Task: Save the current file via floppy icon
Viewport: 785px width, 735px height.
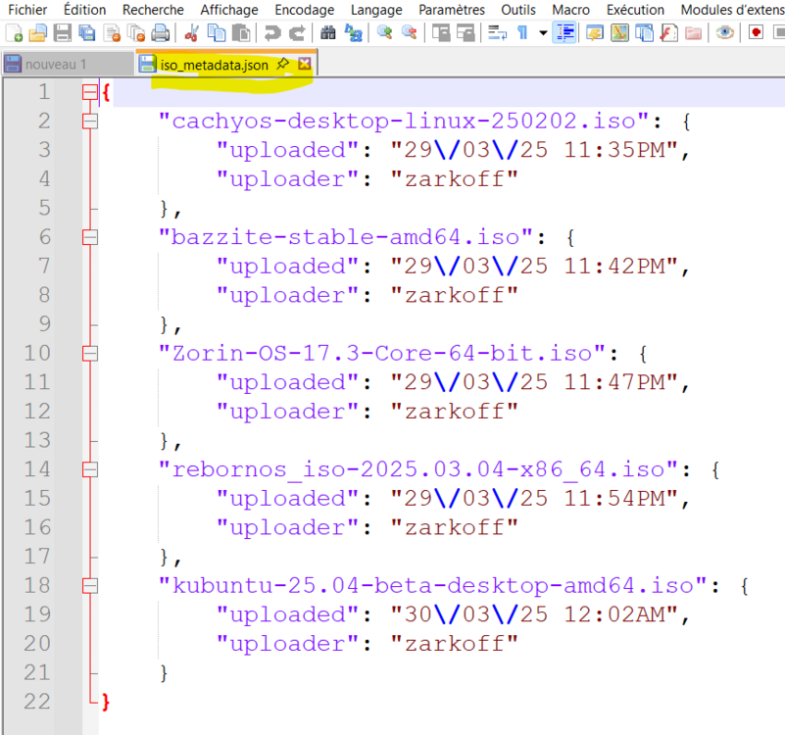Action: pos(63,33)
